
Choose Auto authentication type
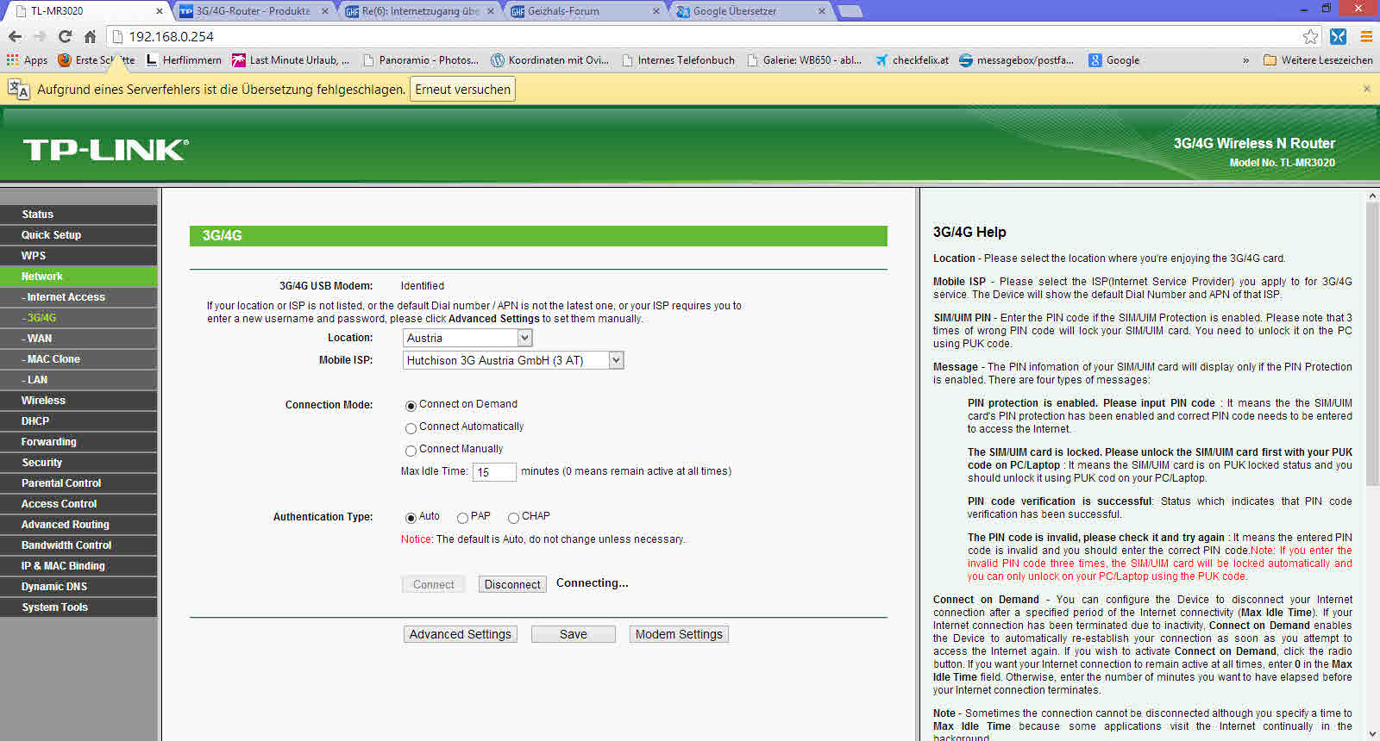[411, 518]
